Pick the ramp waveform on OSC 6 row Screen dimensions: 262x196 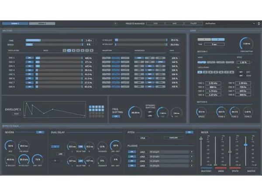coord(125,78)
